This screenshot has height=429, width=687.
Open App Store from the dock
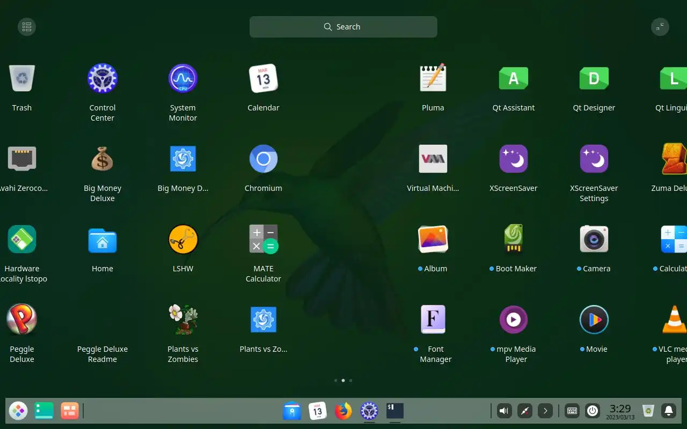(292, 411)
